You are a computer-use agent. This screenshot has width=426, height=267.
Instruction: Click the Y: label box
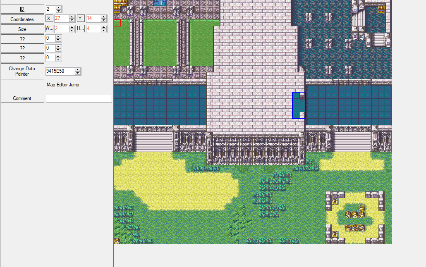pos(81,19)
